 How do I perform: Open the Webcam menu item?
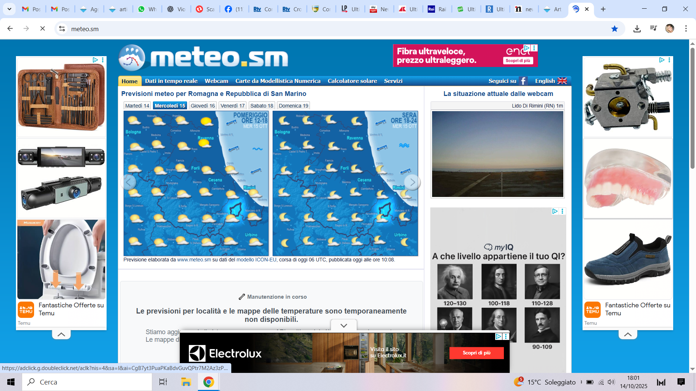click(x=216, y=81)
